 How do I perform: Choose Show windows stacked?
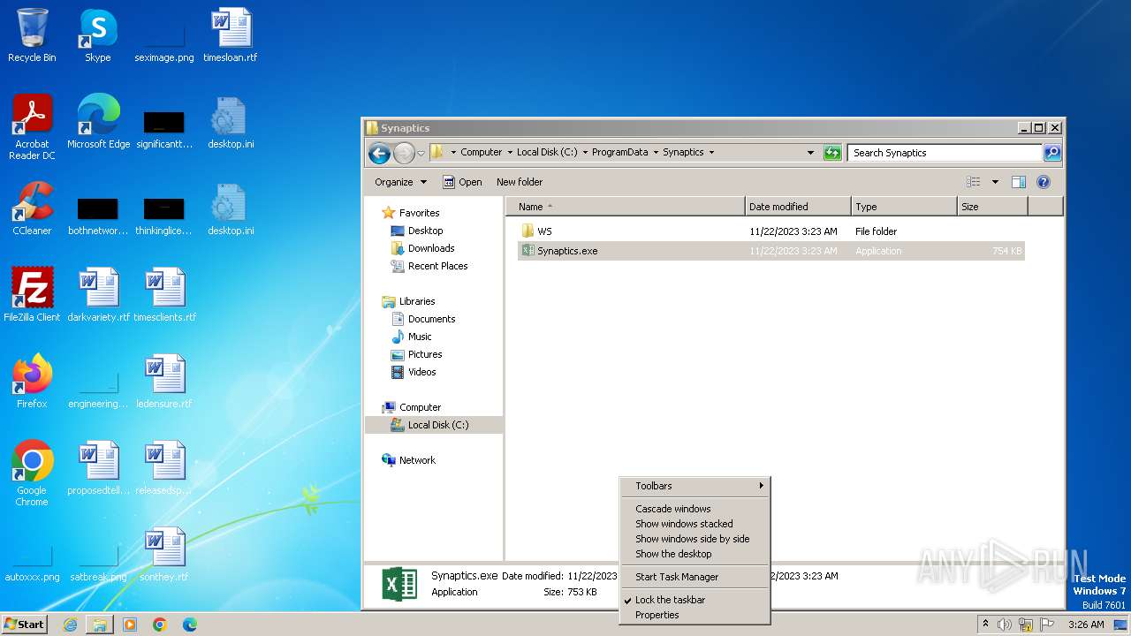point(695,524)
